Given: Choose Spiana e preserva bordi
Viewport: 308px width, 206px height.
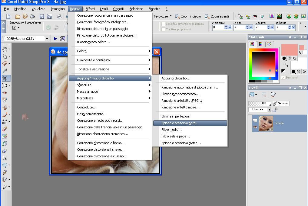Looking at the screenshot, I should pyautogui.click(x=190, y=123).
